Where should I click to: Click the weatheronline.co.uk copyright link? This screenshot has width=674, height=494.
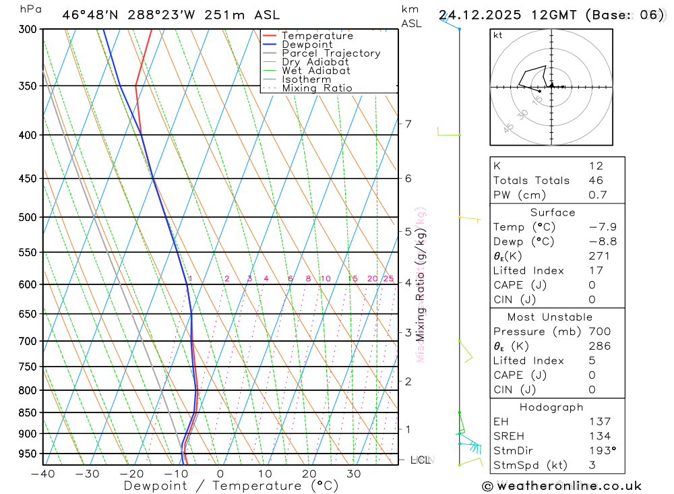(562, 486)
